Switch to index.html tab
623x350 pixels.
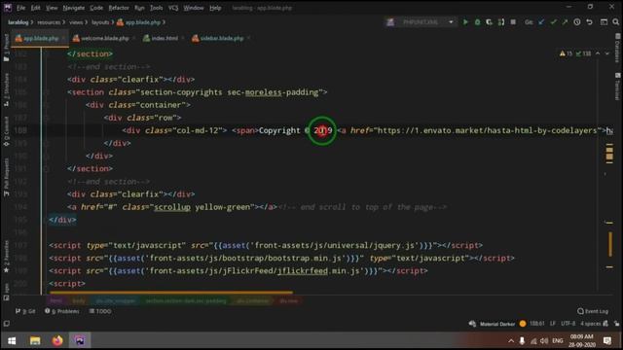[164, 39]
